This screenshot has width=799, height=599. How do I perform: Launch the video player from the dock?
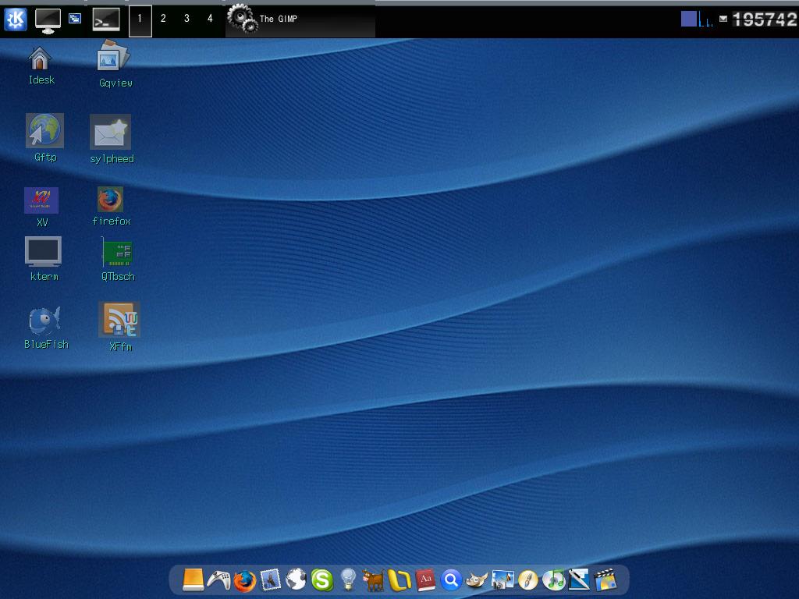[606, 580]
